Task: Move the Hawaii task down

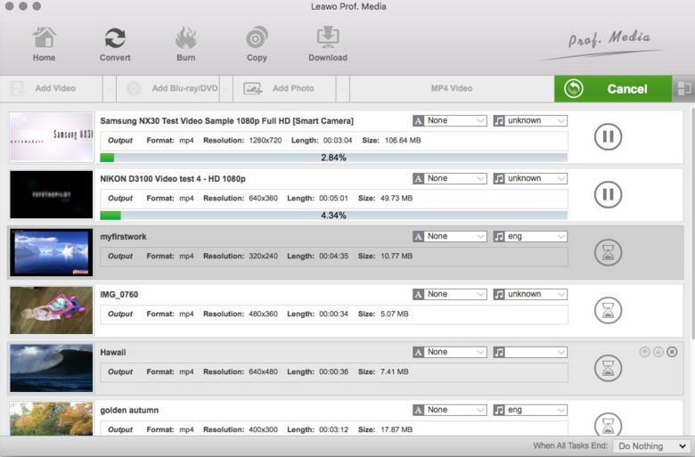Action: (658, 352)
